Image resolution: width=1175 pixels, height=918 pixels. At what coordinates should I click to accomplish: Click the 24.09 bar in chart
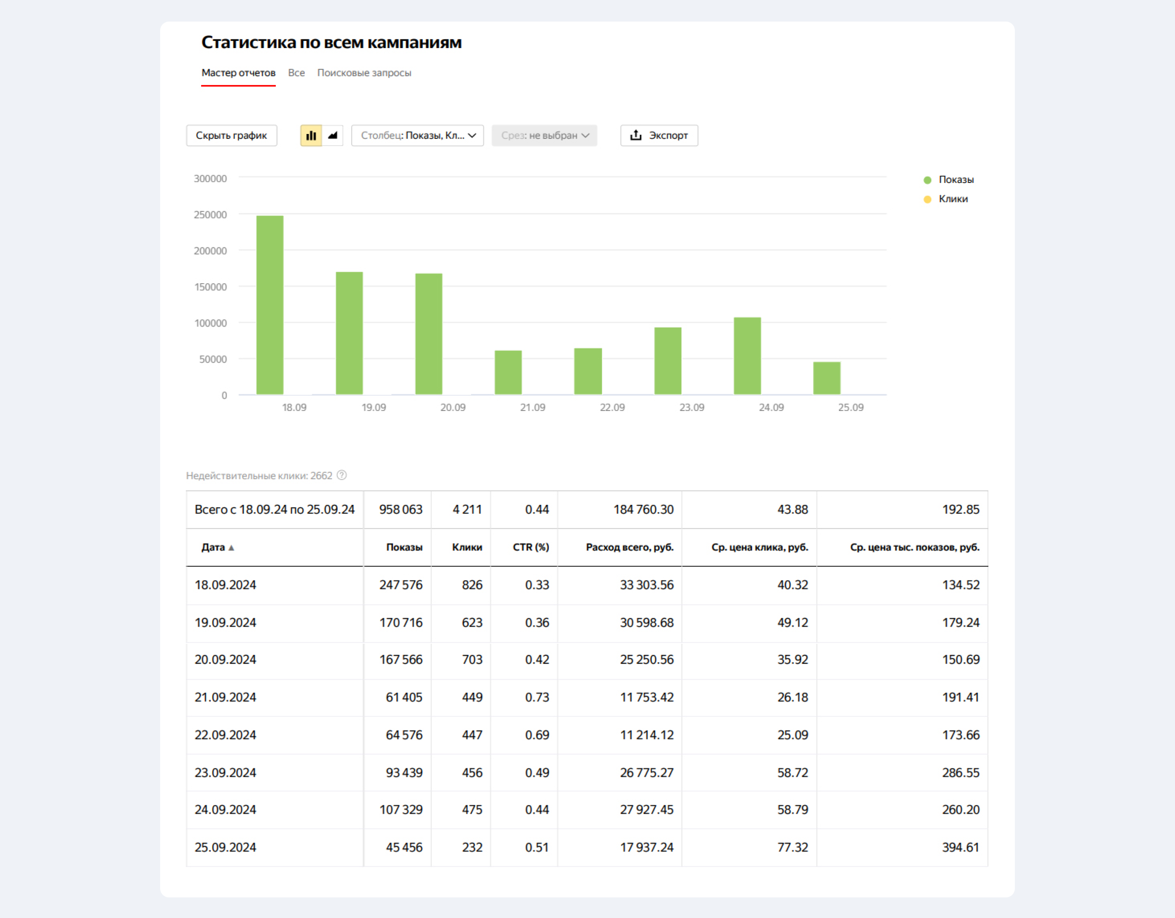[747, 356]
